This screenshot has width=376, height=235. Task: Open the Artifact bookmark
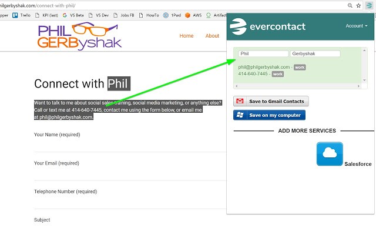pyautogui.click(x=216, y=15)
